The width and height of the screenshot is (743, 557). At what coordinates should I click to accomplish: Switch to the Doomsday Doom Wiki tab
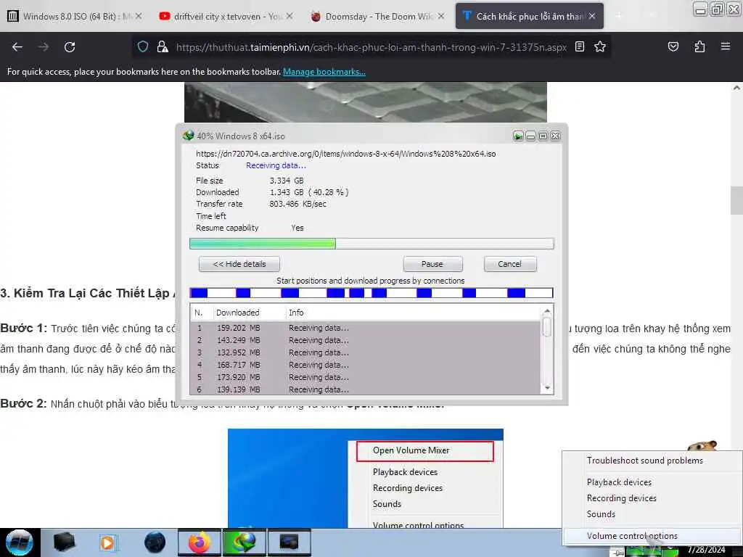pos(377,16)
